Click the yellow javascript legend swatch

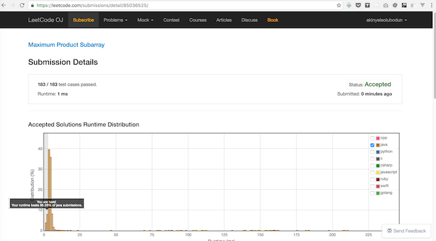coord(378,173)
